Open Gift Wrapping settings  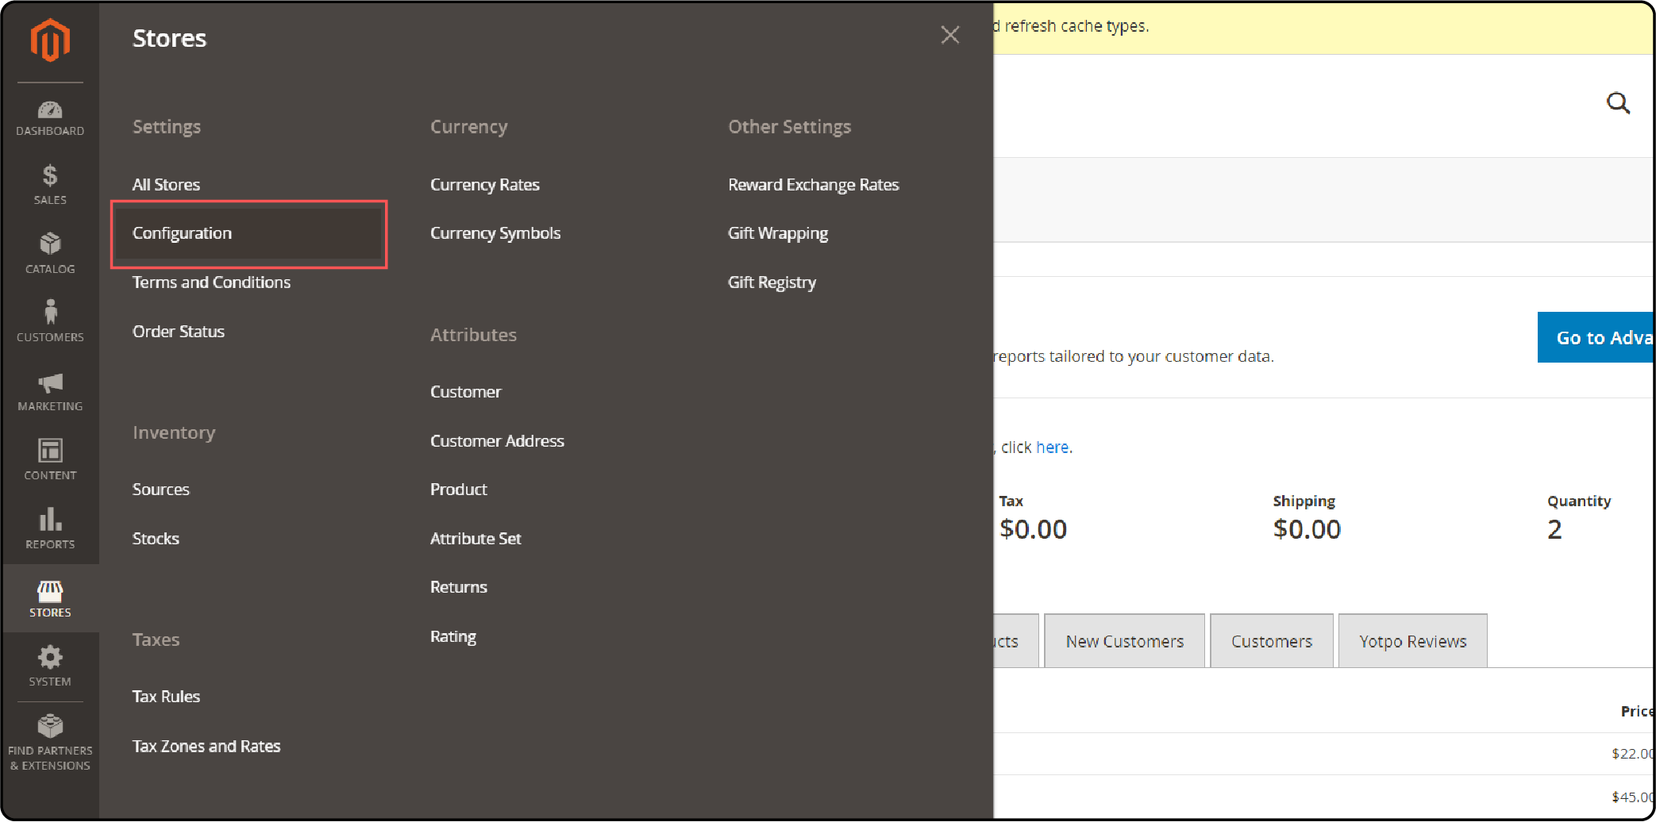point(778,233)
